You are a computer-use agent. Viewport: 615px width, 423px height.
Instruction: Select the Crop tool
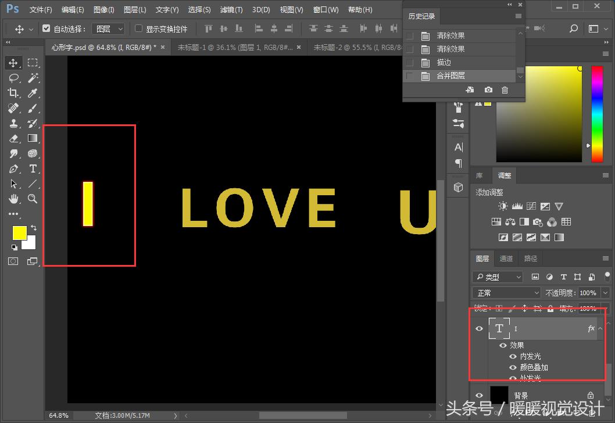(13, 93)
